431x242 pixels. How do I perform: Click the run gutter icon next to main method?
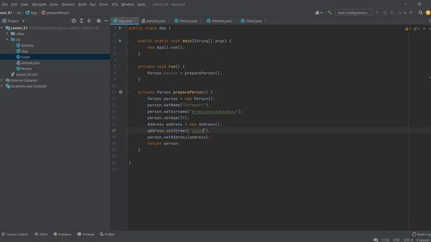tap(120, 41)
